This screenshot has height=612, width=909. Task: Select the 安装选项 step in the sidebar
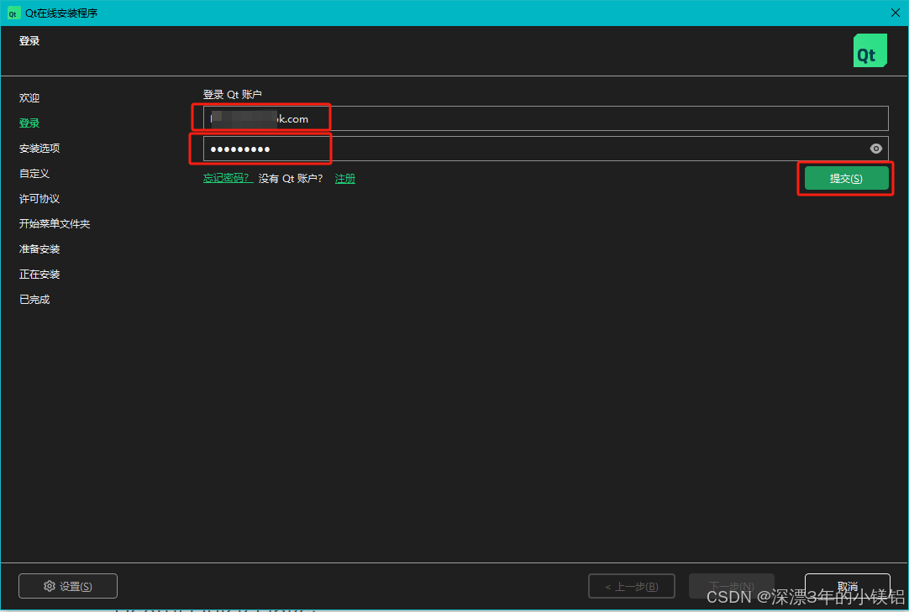pyautogui.click(x=39, y=149)
